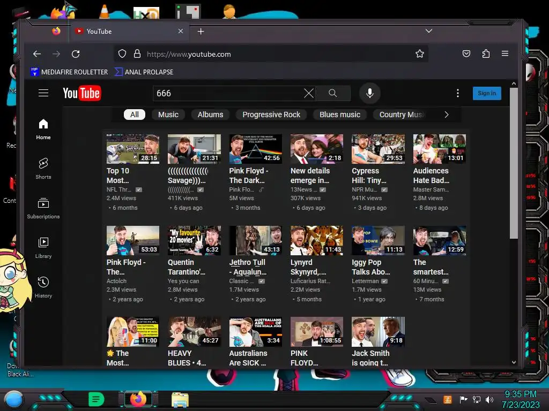Close the YouTube tab

pos(181,31)
